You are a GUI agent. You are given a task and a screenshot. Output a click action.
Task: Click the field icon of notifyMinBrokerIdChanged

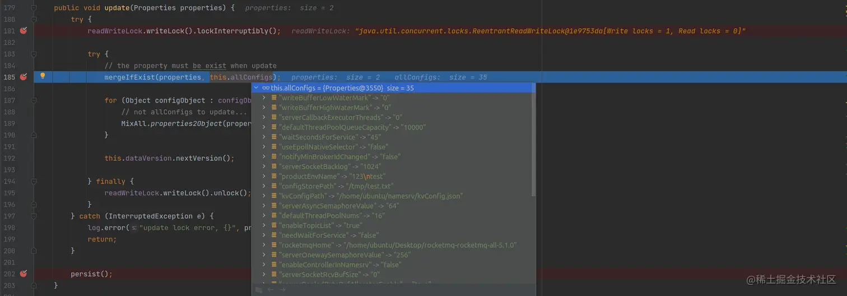274,156
